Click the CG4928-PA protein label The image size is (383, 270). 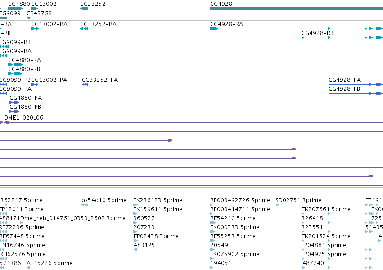point(345,80)
